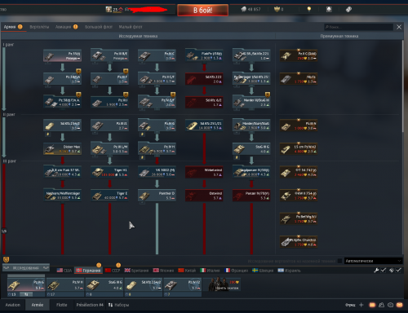Select the СССР nation
The width and height of the screenshot is (408, 313).
coord(113,271)
